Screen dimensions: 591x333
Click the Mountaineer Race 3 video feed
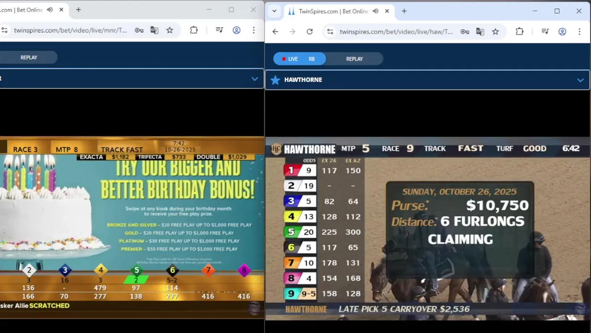coord(132,227)
